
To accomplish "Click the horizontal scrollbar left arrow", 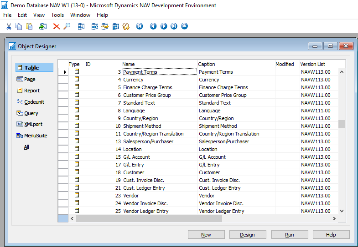I will click(x=72, y=218).
